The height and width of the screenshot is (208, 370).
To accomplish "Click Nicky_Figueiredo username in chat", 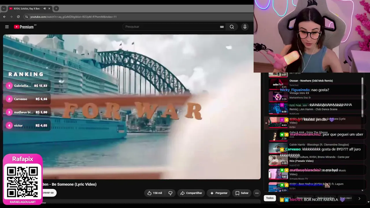I will click(295, 90).
